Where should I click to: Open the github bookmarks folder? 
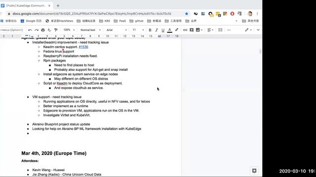tap(136, 21)
